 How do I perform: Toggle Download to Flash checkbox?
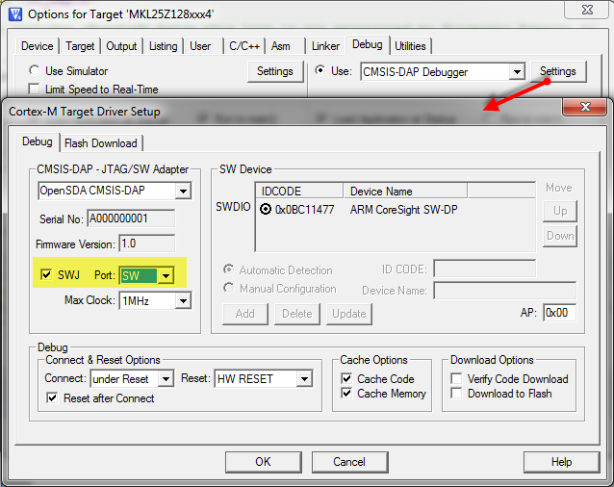(x=456, y=395)
